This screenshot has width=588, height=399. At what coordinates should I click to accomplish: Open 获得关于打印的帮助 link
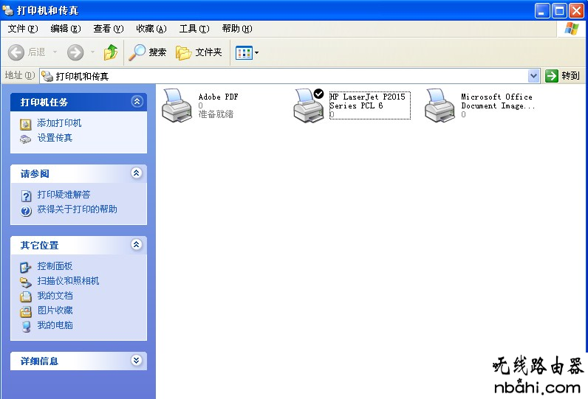coord(78,209)
